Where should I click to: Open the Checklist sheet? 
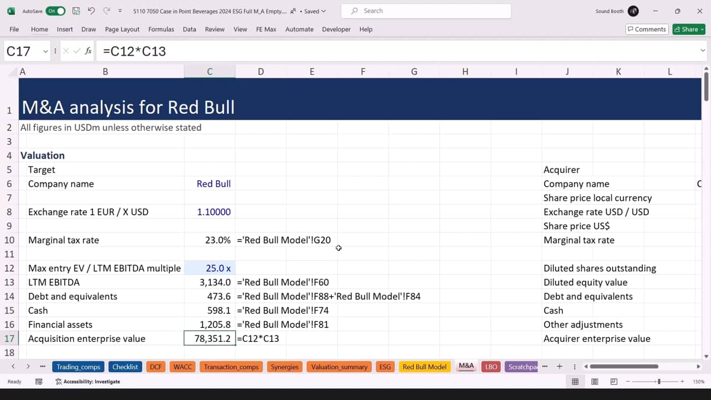click(125, 367)
